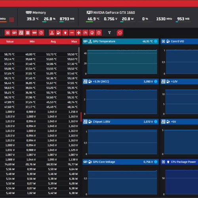
Task: Click the sensor table vertical scrollbar
Action: (79, 55)
